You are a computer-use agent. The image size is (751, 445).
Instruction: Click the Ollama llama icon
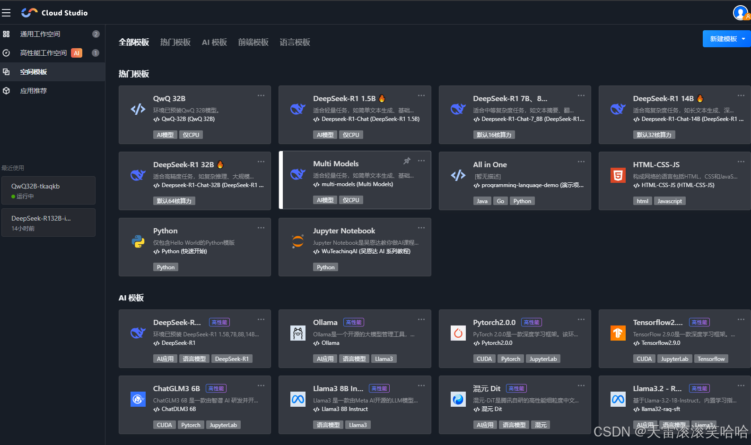click(x=298, y=333)
